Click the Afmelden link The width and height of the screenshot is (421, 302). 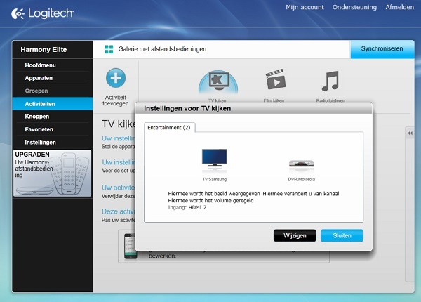(399, 7)
